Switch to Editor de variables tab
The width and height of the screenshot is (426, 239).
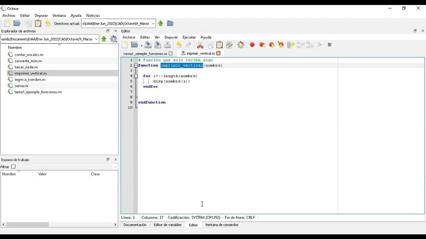[x=168, y=225]
